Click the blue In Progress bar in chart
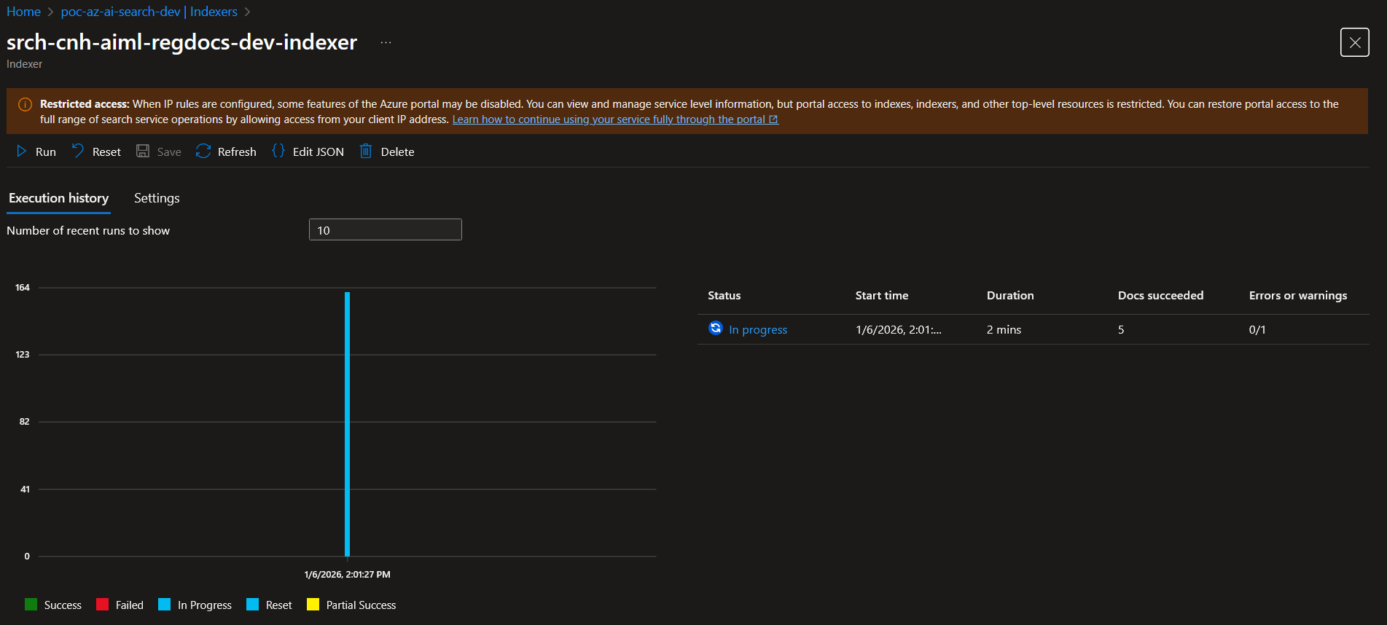1387x625 pixels. click(347, 424)
